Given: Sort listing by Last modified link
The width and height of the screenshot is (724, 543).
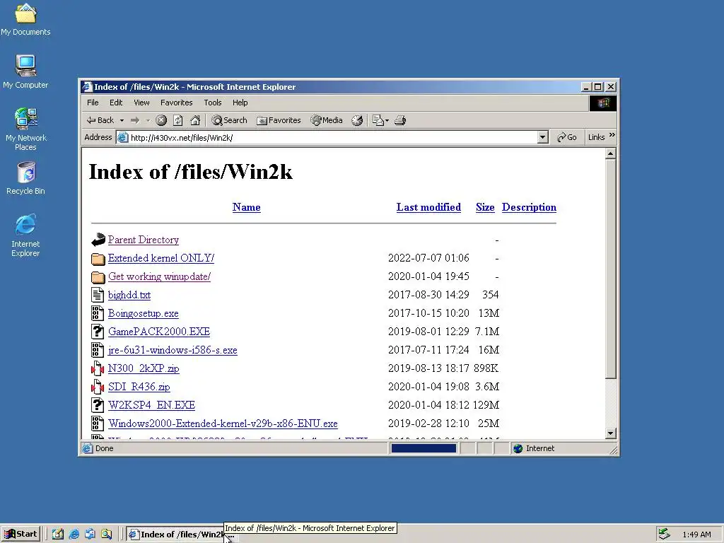Looking at the screenshot, I should pos(428,207).
